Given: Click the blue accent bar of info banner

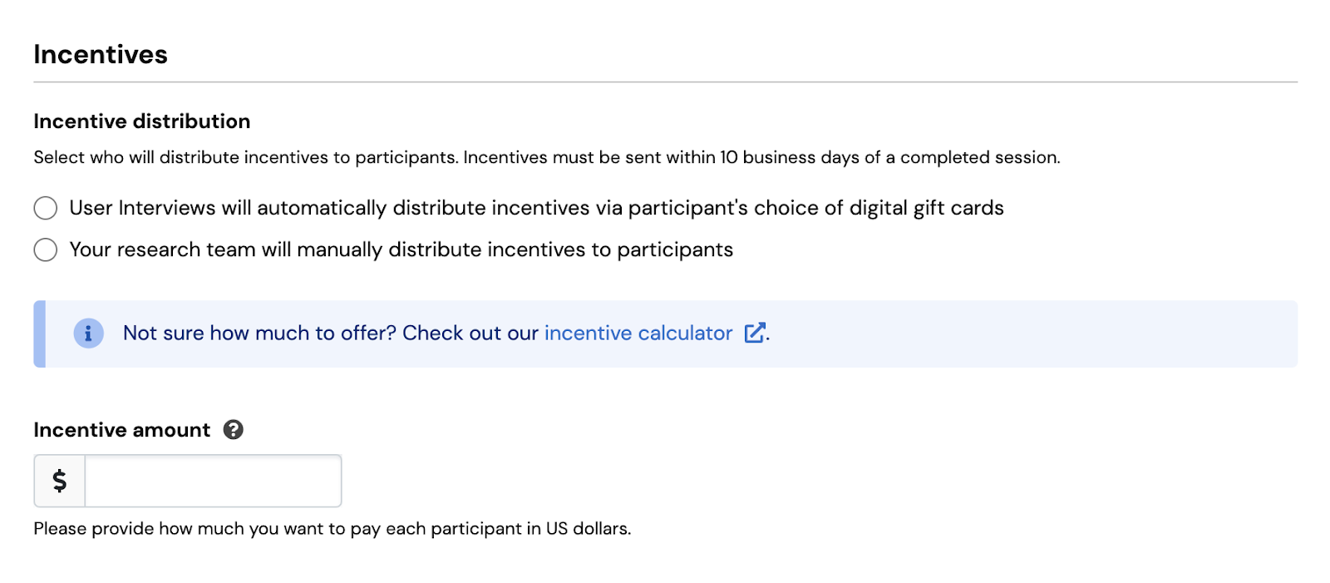Looking at the screenshot, I should click(x=39, y=333).
